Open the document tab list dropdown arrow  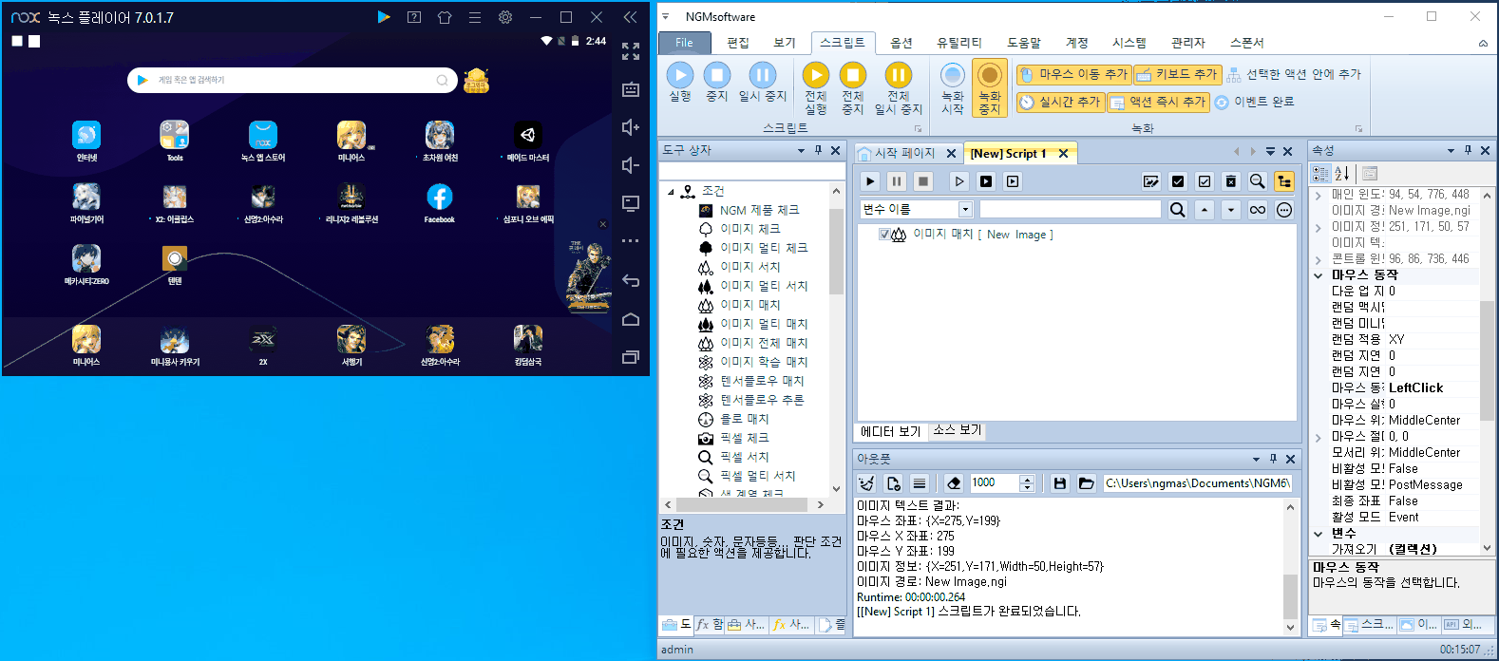(1270, 152)
